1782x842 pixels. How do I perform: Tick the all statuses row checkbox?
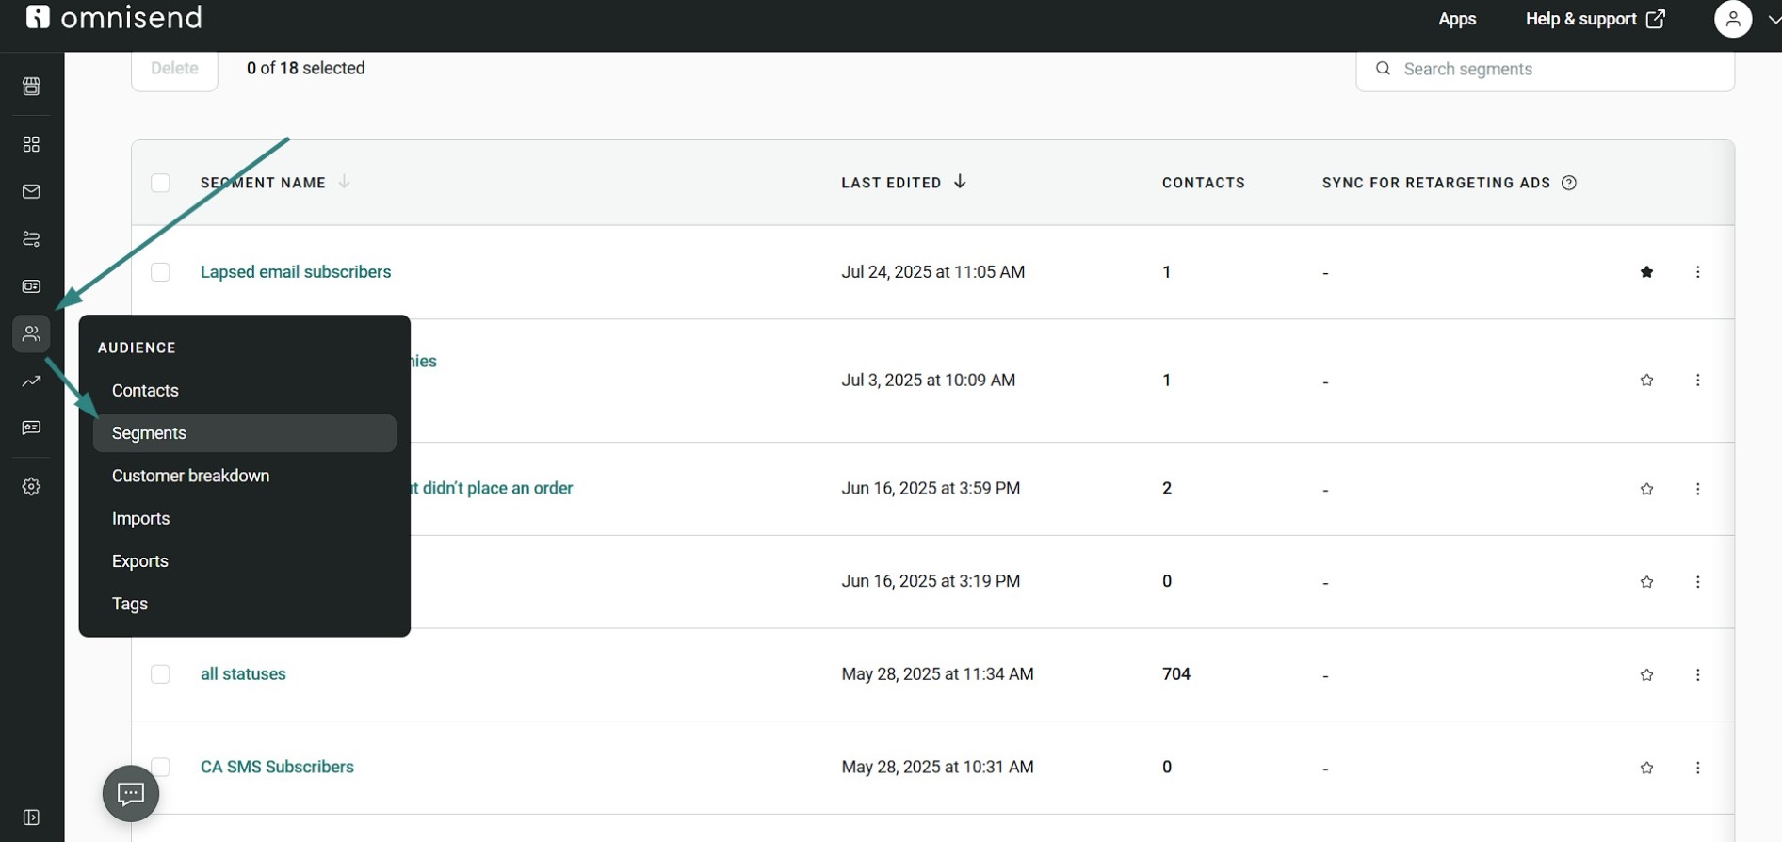[160, 674]
